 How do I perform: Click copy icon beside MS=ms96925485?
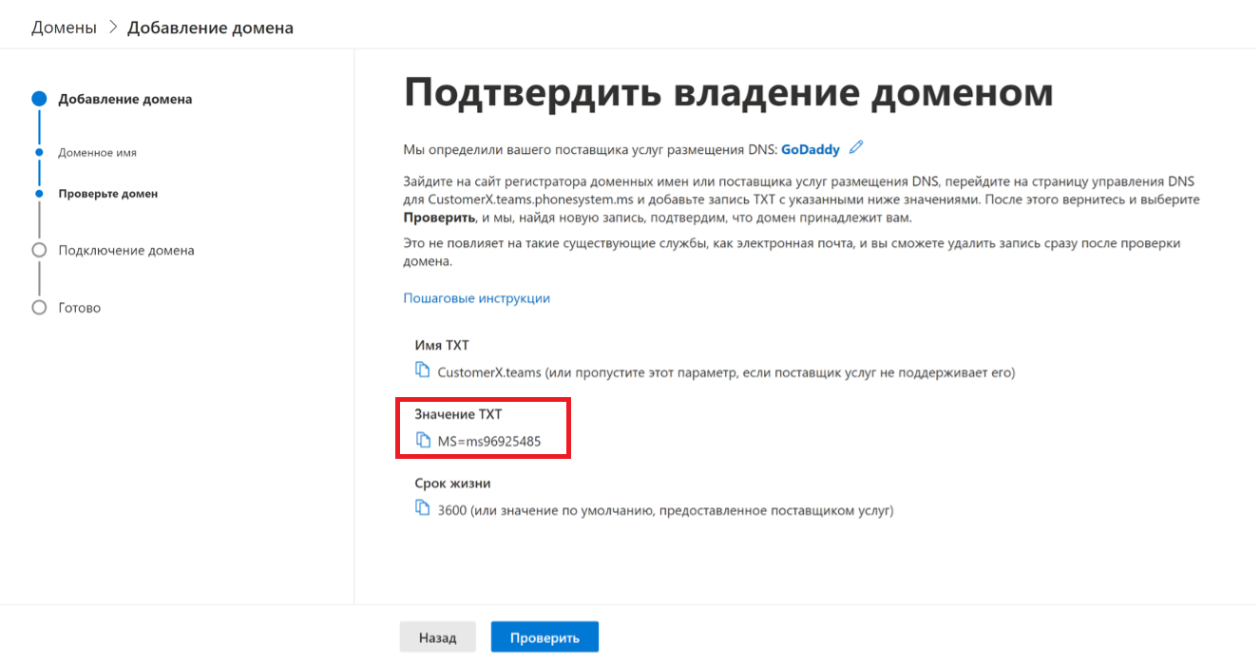pyautogui.click(x=423, y=440)
